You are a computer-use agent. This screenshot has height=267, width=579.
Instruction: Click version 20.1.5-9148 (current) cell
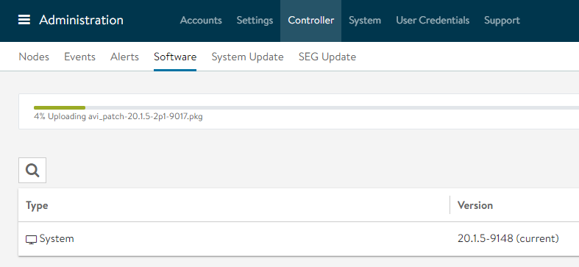(x=508, y=238)
